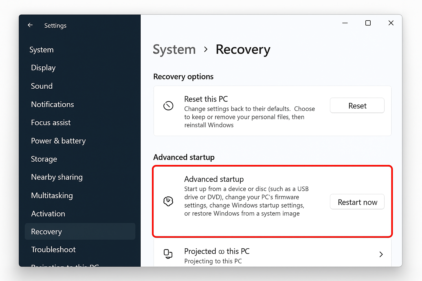Open the System category in sidebar
The width and height of the screenshot is (422, 281).
coord(41,50)
